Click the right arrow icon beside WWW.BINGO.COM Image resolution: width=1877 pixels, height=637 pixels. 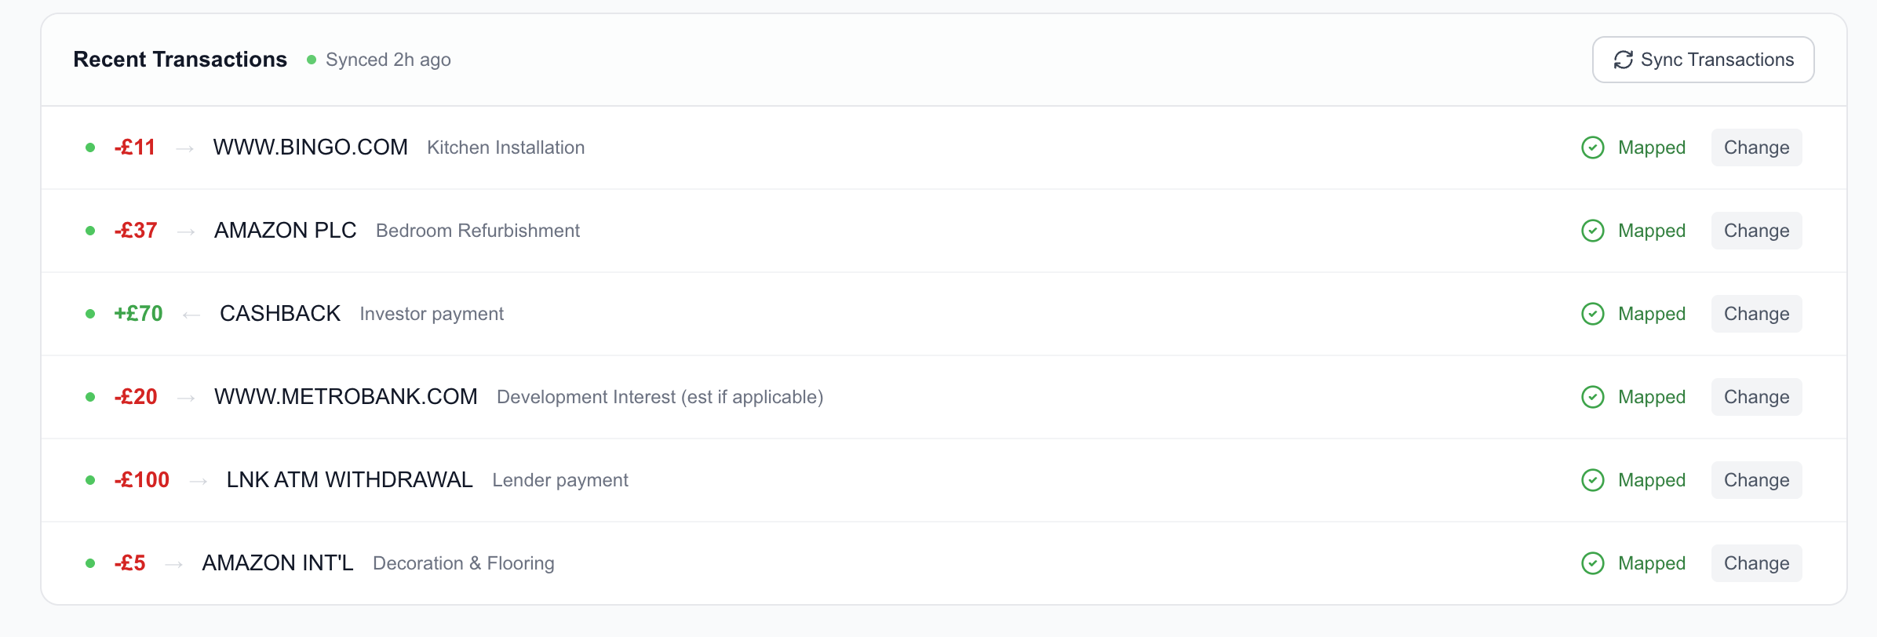184,148
